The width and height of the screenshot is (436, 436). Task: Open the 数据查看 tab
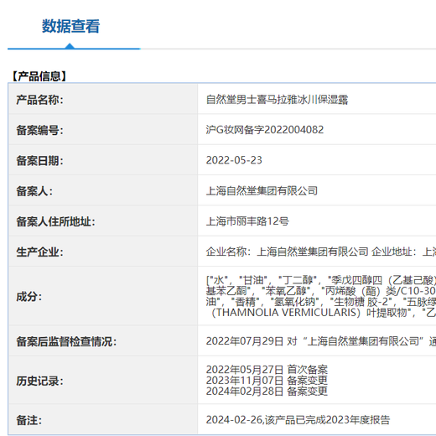(x=70, y=26)
